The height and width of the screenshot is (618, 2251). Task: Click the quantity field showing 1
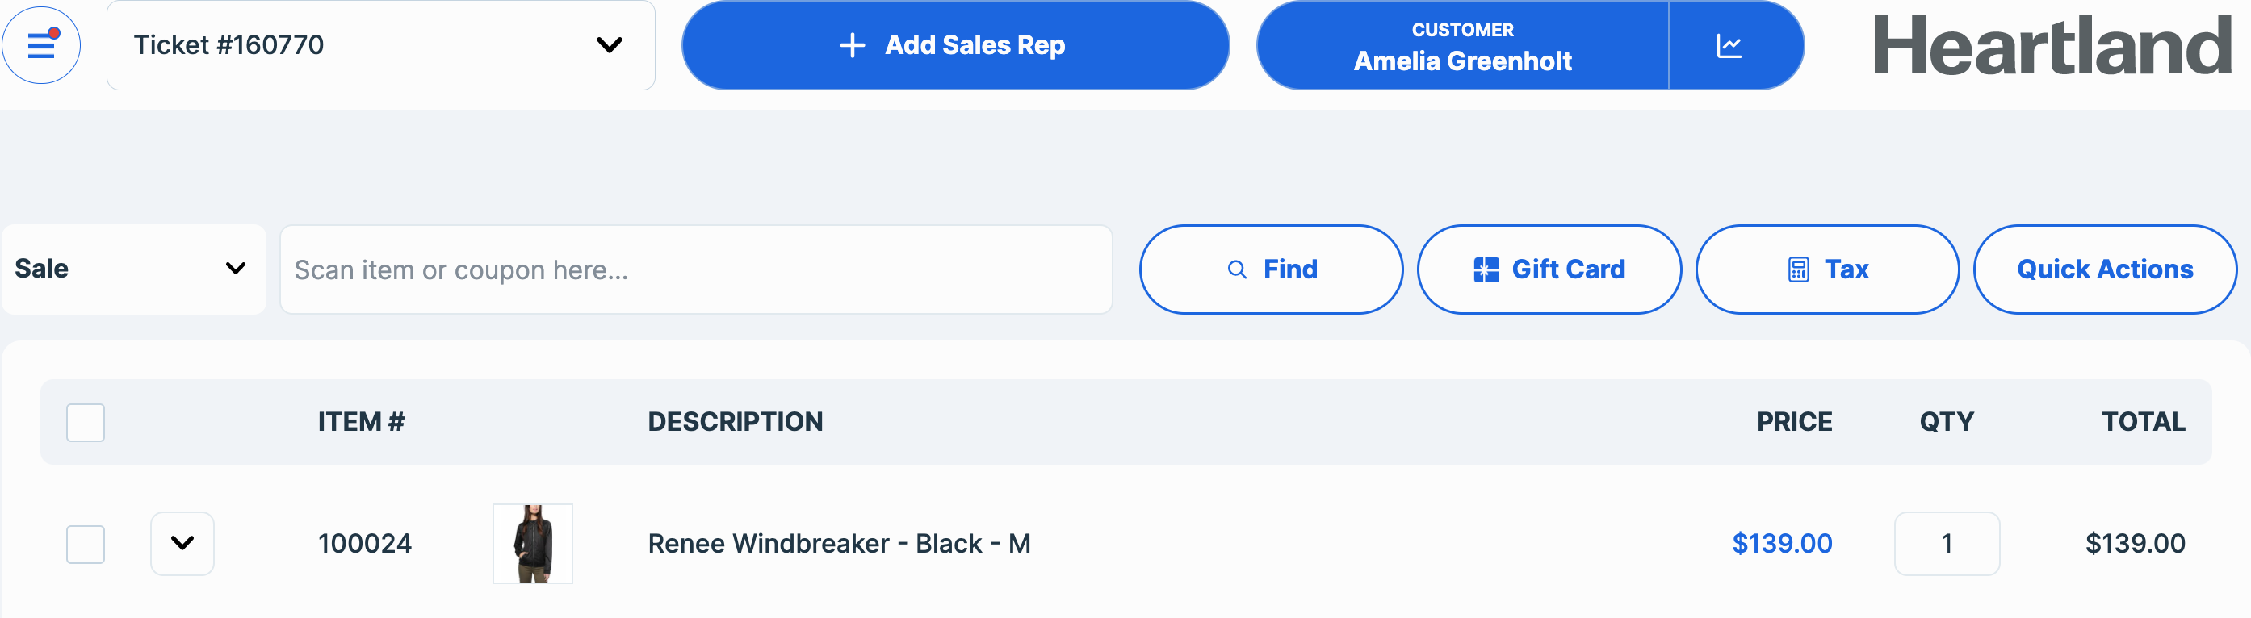coord(1947,544)
